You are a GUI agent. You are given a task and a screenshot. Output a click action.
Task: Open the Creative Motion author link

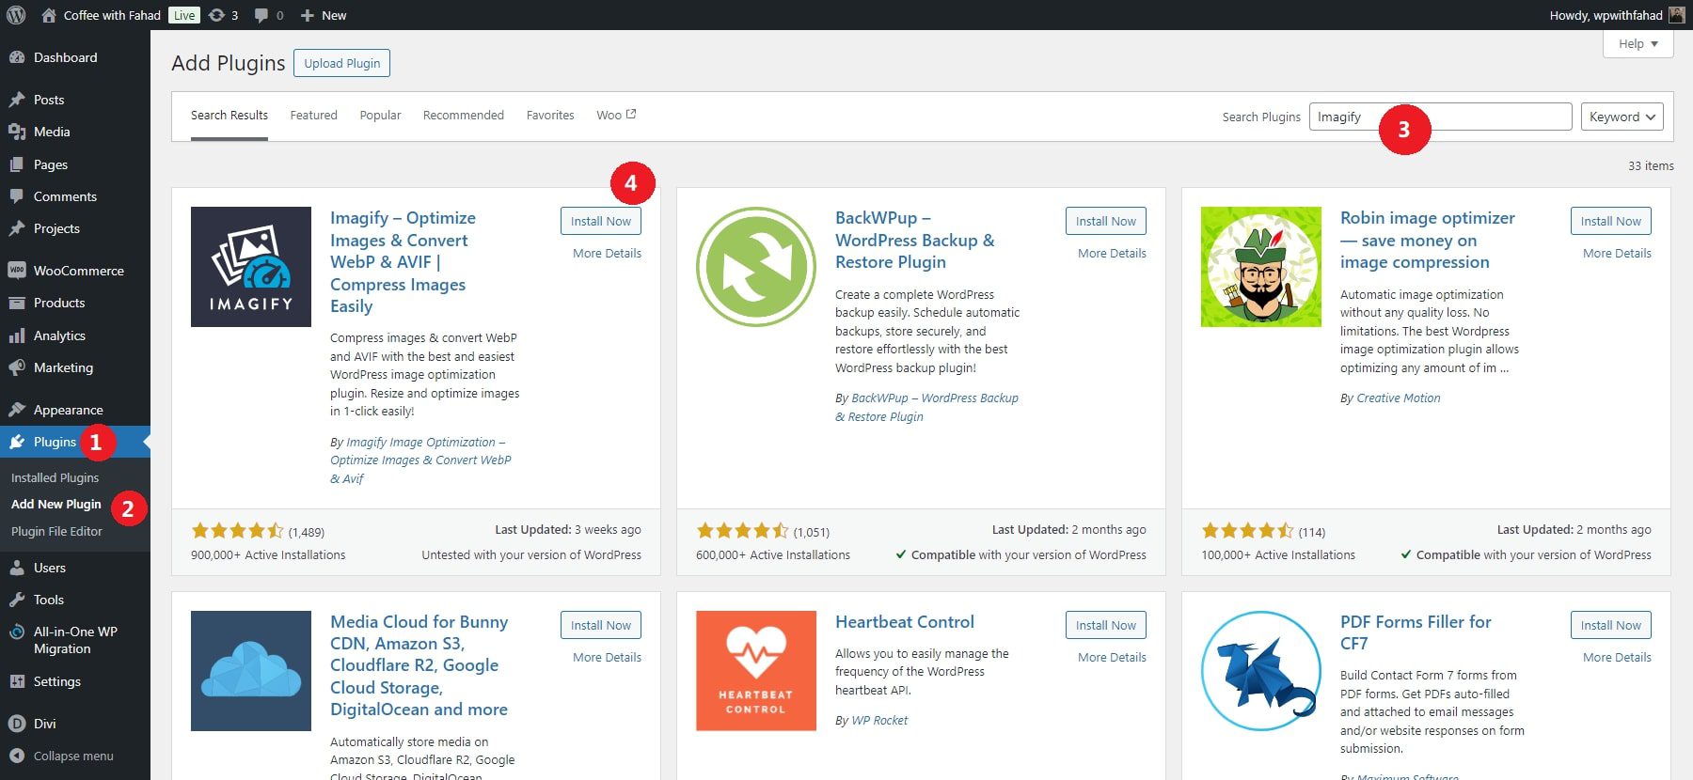click(x=1399, y=398)
